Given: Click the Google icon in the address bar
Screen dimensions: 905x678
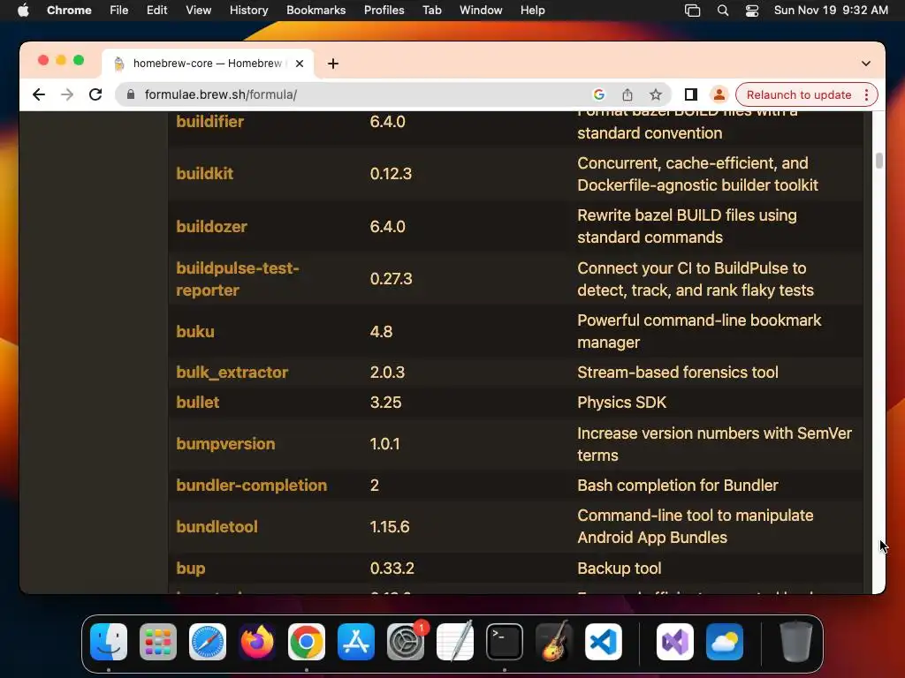Looking at the screenshot, I should point(598,94).
